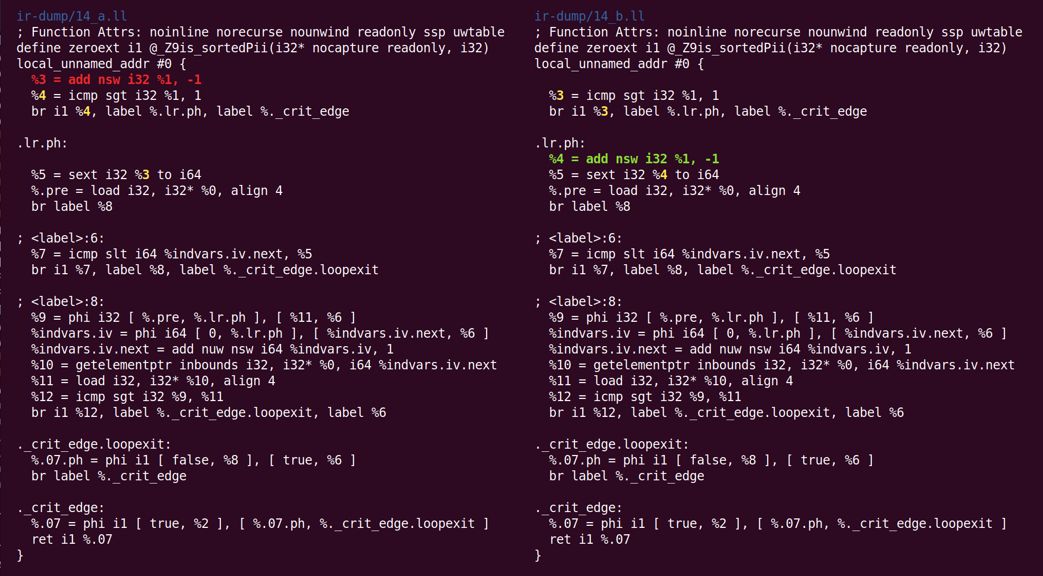Click the br label %8 line in right pane
The height and width of the screenshot is (576, 1043).
click(590, 207)
